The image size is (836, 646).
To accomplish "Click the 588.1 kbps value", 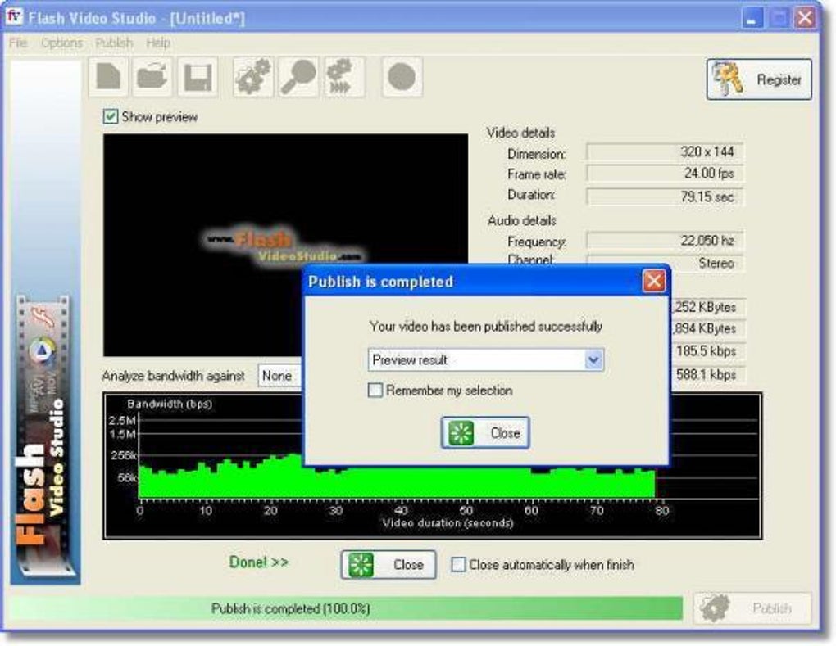I will click(706, 374).
